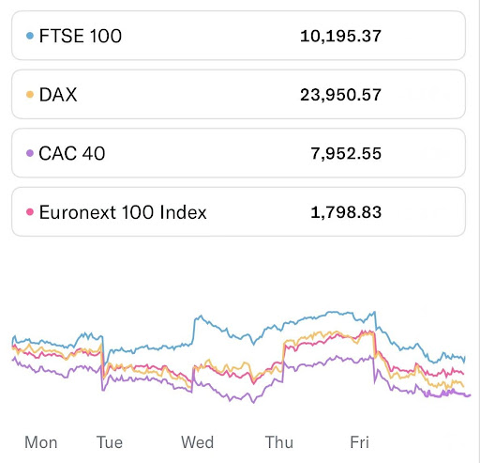This screenshot has height=463, width=480.
Task: Open the DAX index card
Action: pos(238,94)
